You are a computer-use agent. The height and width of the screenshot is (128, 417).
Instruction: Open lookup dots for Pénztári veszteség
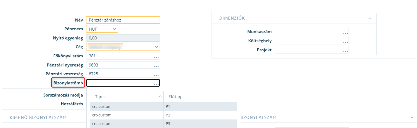pos(156,75)
